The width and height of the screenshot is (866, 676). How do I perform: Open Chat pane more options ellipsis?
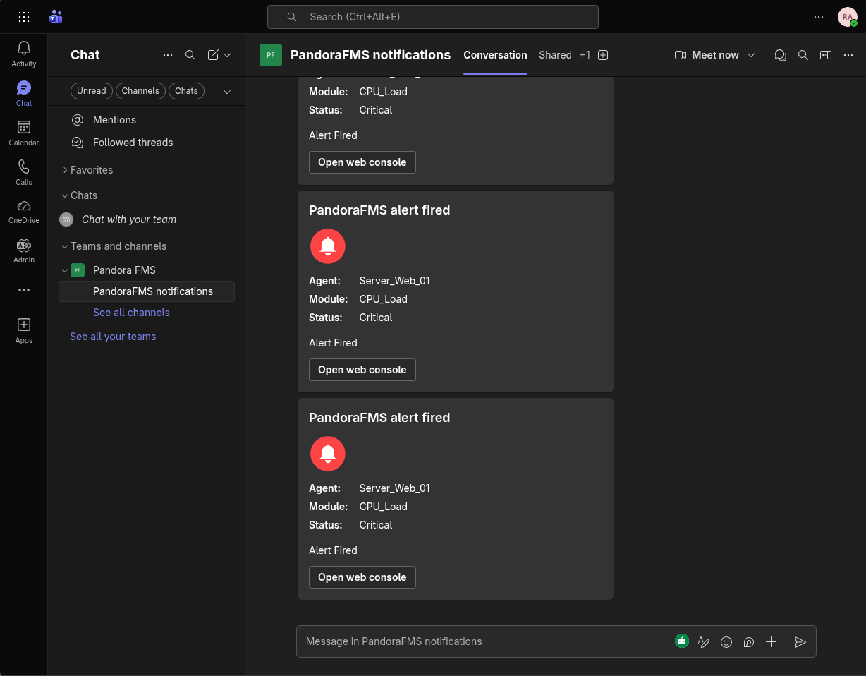pyautogui.click(x=168, y=55)
